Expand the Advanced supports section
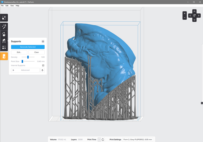The width and height of the screenshot is (203, 142). [x=25, y=70]
